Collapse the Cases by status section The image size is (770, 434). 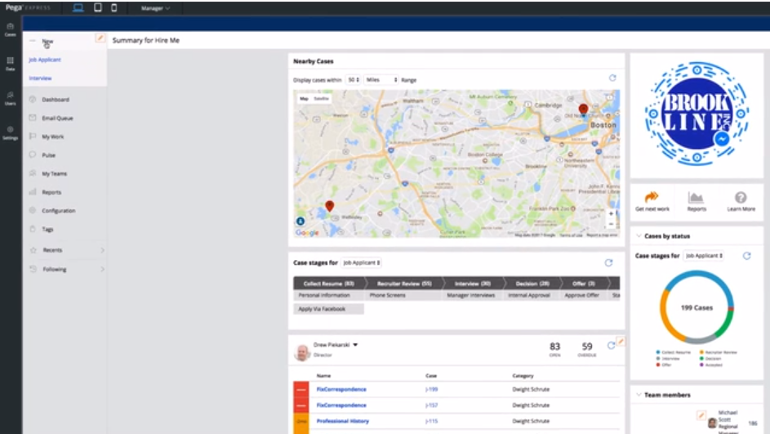[x=639, y=236]
